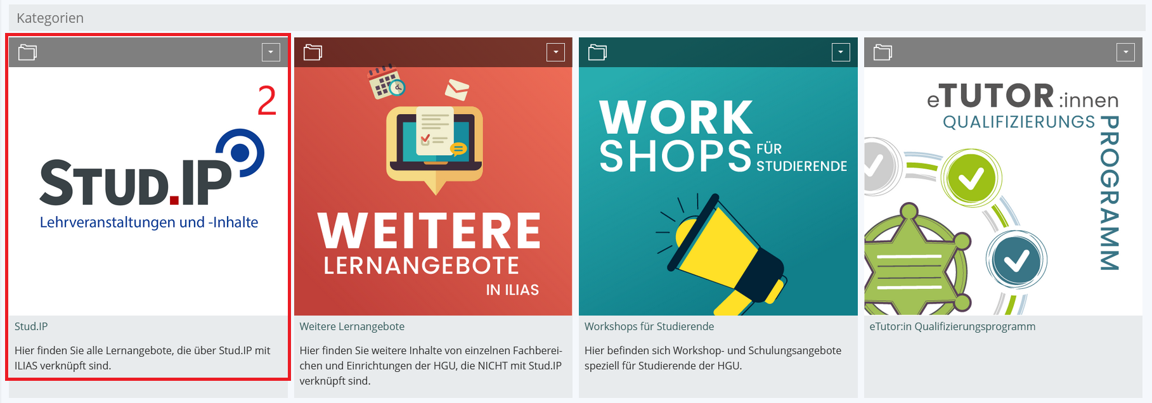
Task: Click the folder icon on eTutor:in card
Action: (x=883, y=52)
